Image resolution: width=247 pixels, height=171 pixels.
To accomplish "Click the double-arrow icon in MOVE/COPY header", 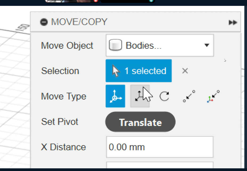I will (x=233, y=22).
